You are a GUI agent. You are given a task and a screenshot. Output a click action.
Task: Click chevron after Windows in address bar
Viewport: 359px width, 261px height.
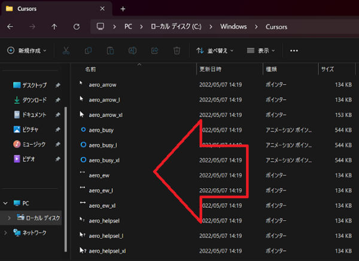click(256, 27)
